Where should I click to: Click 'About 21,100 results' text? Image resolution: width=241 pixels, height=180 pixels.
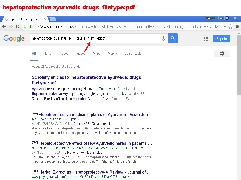coord(57,67)
